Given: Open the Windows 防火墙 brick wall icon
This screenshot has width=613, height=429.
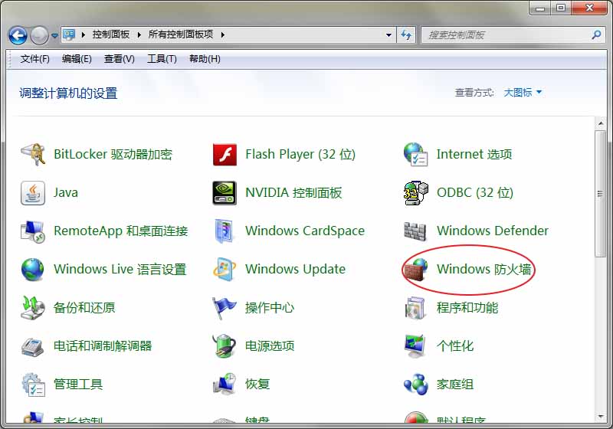Looking at the screenshot, I should (x=415, y=269).
